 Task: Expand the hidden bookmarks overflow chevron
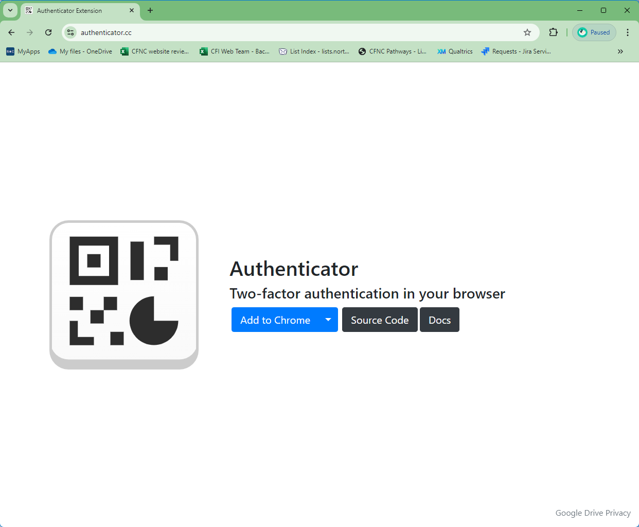coord(620,51)
